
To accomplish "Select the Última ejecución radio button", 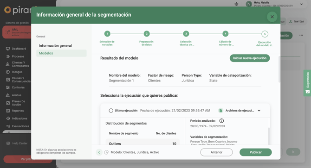I will (111, 111).
